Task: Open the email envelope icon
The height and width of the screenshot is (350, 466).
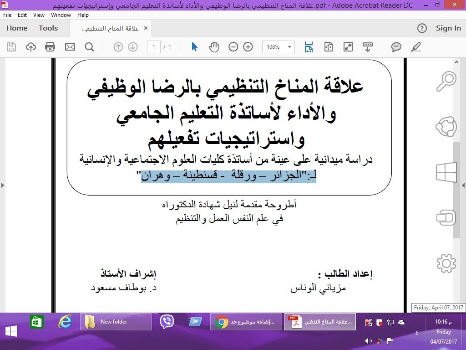Action: tap(70, 46)
